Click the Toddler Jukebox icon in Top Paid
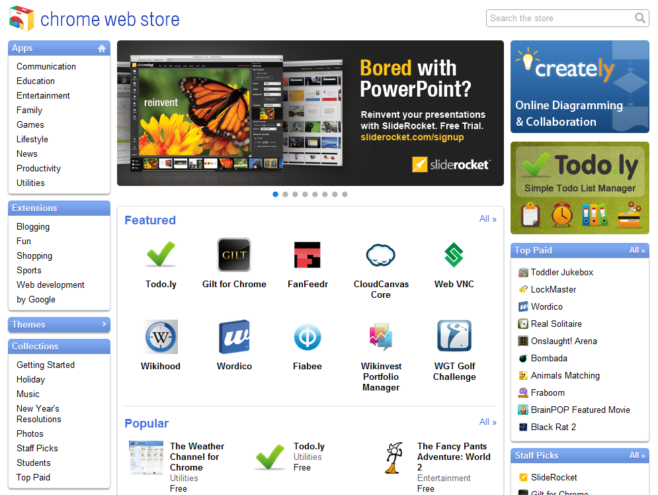The height and width of the screenshot is (495, 658). click(x=523, y=273)
